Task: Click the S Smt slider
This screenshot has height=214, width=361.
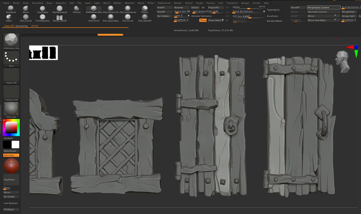Action: [182, 16]
